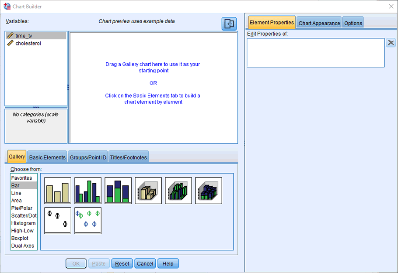Viewport: 398px width, 273px height.
Task: Select the Simple Error Bar icon
Action: click(57, 220)
